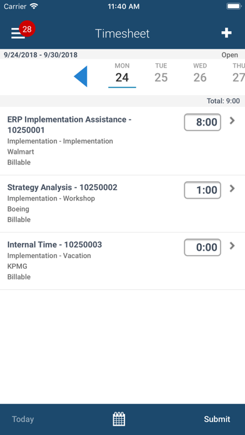Tap the battery icon in status bar

(234, 6)
